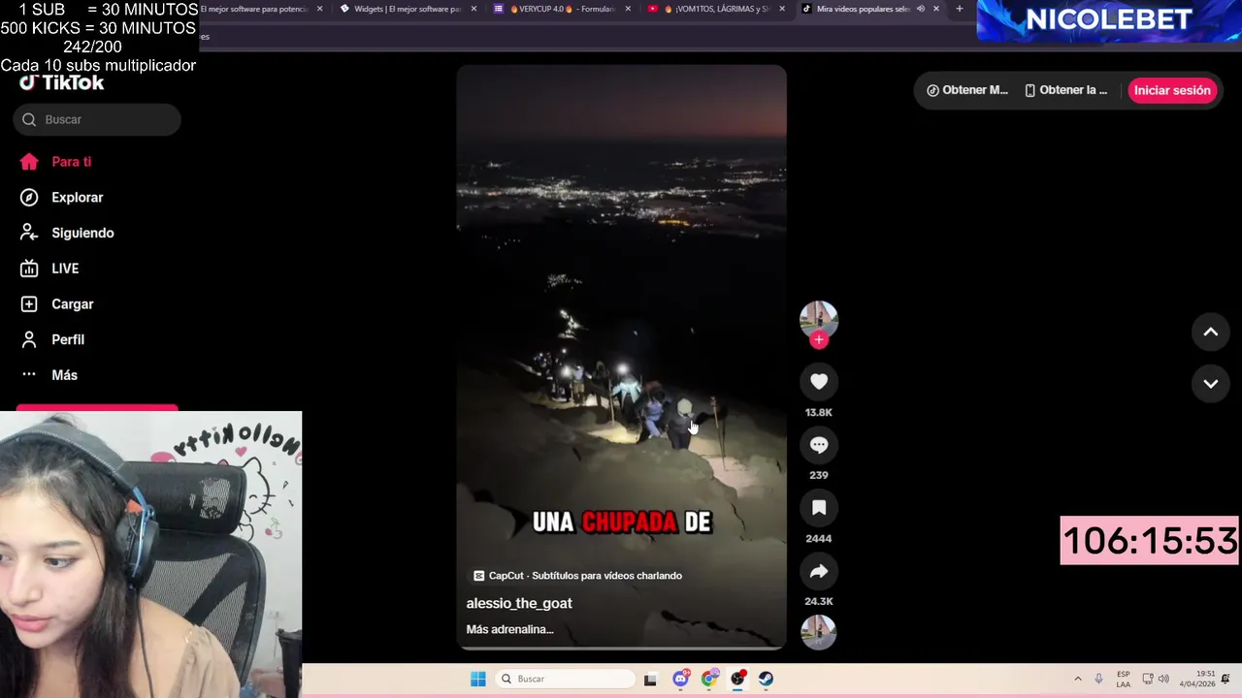Close the VERYCUP 4.0 tab
The height and width of the screenshot is (698, 1242).
[628, 9]
